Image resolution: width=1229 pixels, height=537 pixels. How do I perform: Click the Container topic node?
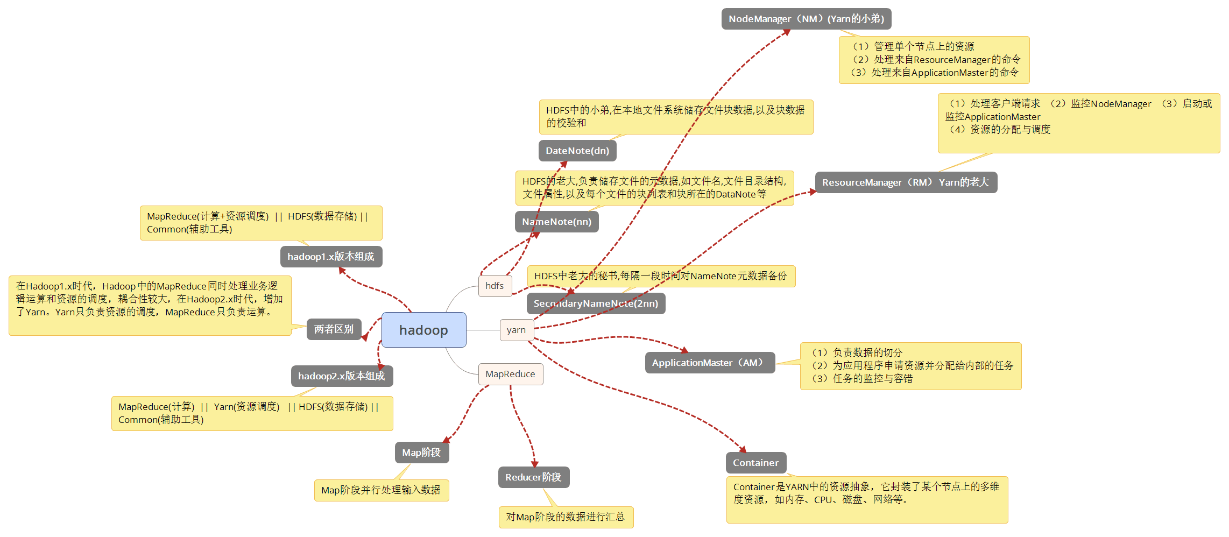pyautogui.click(x=755, y=463)
